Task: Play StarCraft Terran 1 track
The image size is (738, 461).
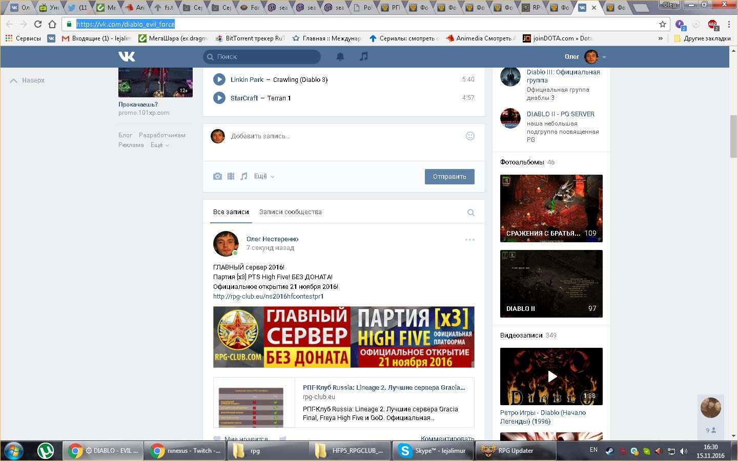Action: tap(219, 98)
